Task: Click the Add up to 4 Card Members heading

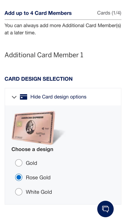Action: [x=38, y=13]
